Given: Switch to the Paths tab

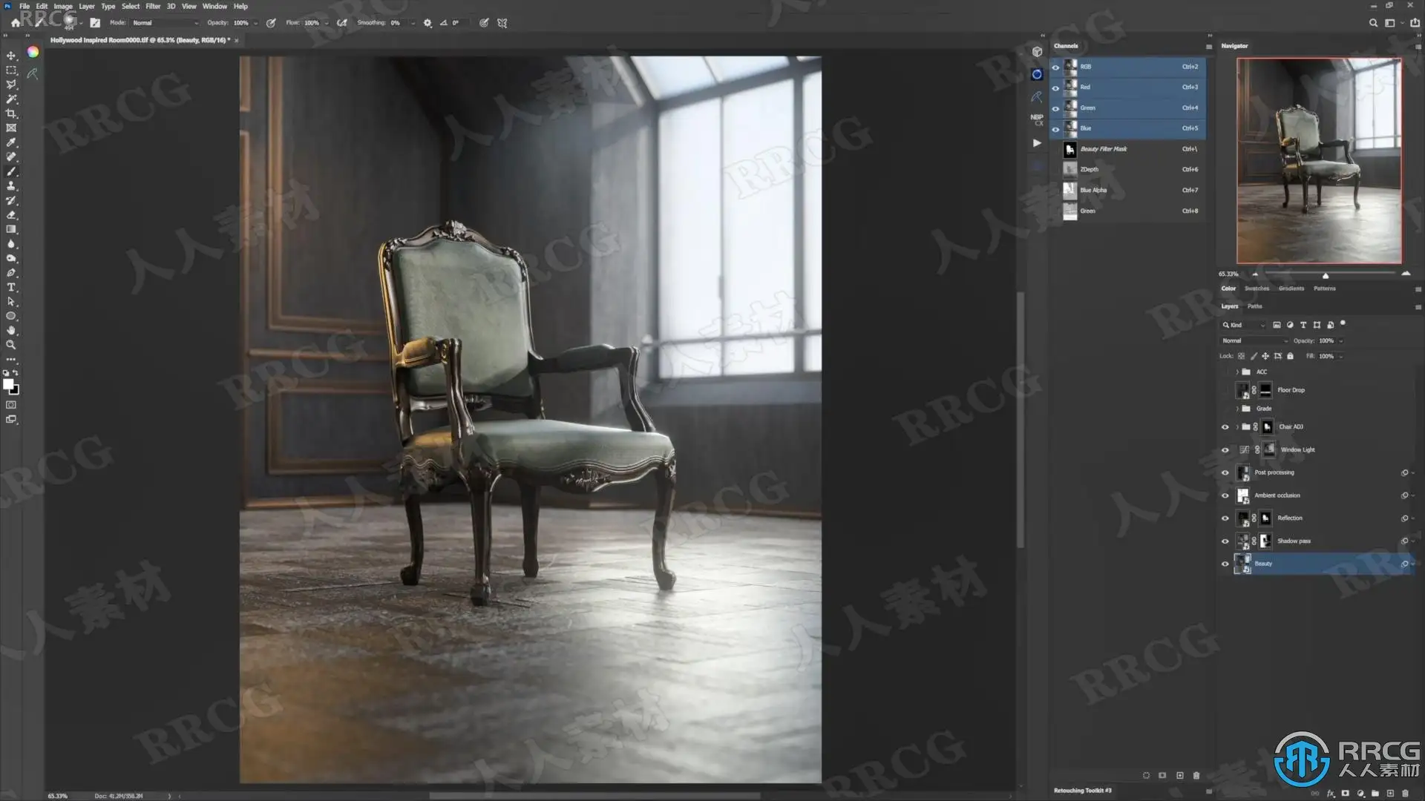Looking at the screenshot, I should [x=1254, y=306].
